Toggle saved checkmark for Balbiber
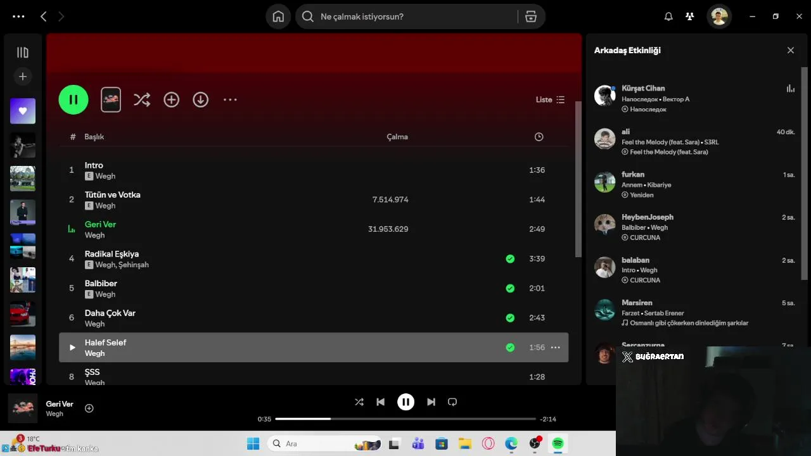 point(510,288)
